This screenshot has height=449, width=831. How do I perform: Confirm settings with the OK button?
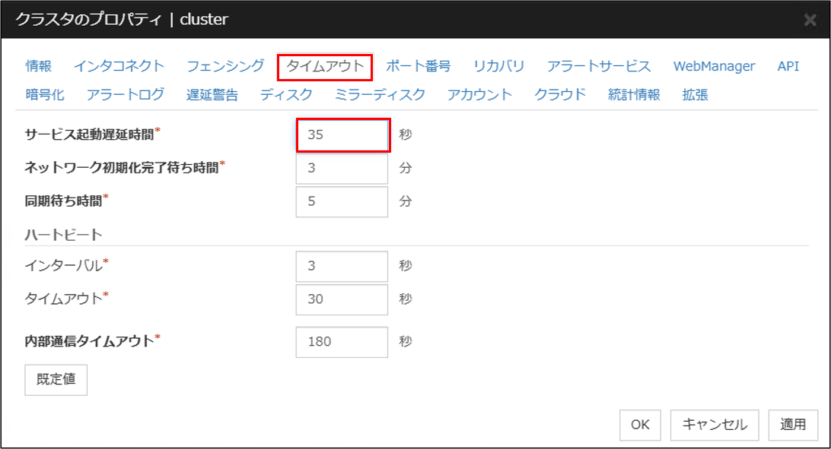pos(639,425)
